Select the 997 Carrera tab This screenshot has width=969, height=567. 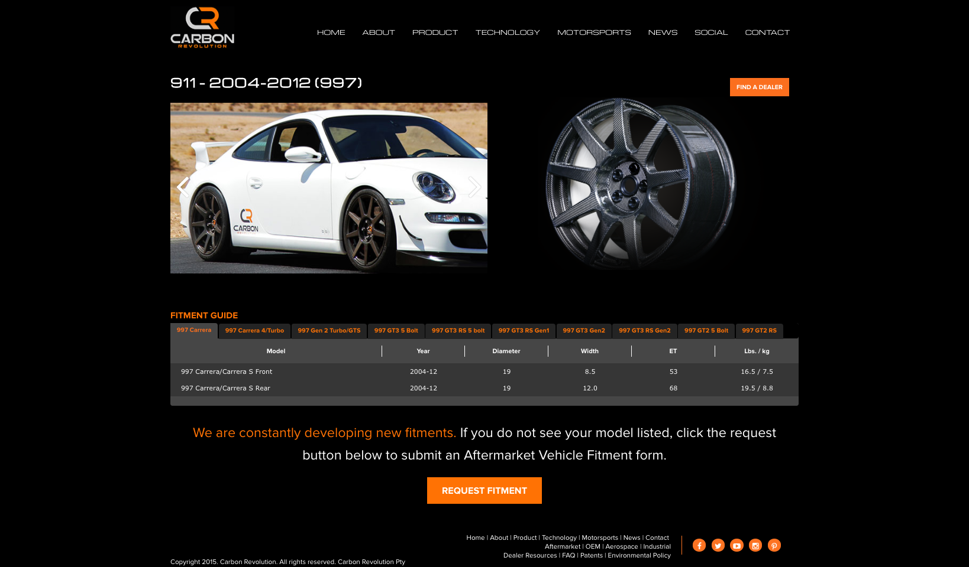pyautogui.click(x=194, y=330)
